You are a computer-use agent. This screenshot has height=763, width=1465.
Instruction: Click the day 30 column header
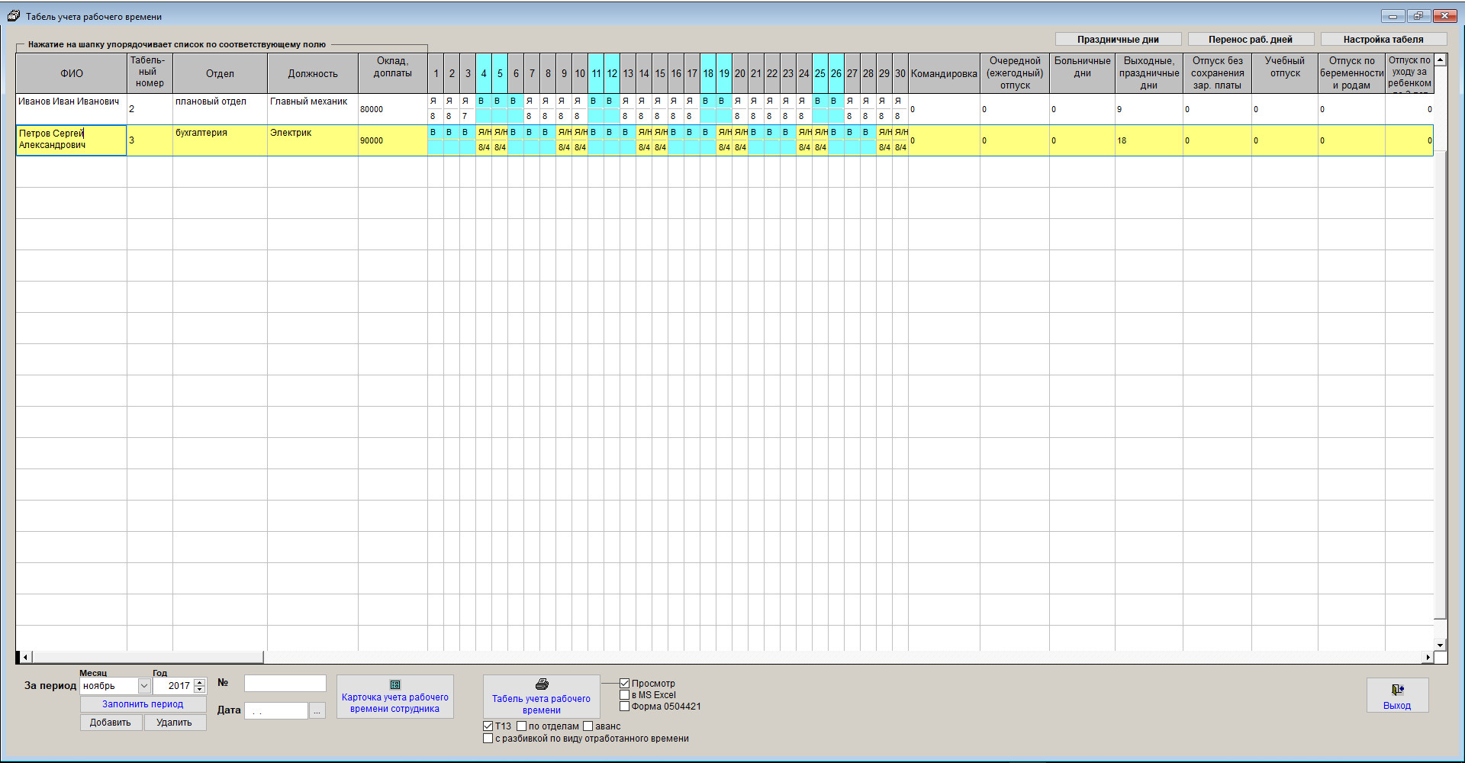[x=900, y=73]
